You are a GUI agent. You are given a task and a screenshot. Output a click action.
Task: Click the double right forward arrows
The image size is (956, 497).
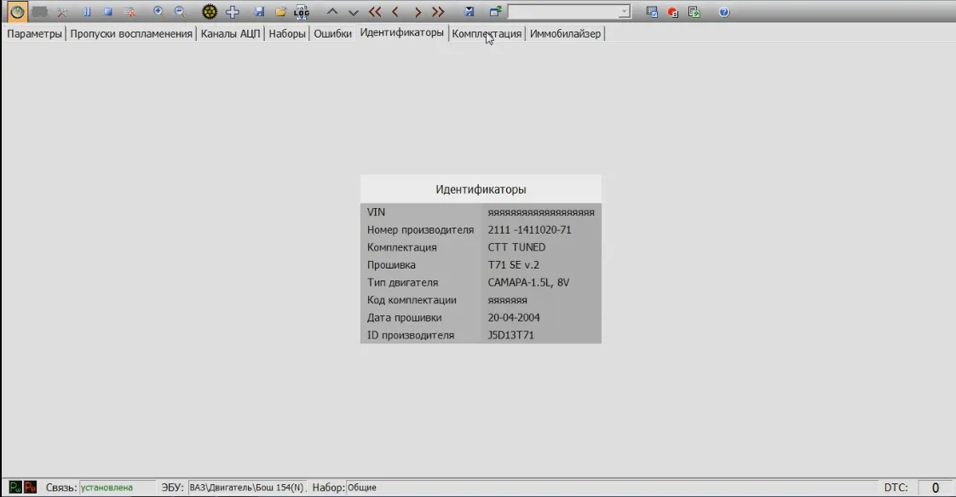(x=438, y=12)
